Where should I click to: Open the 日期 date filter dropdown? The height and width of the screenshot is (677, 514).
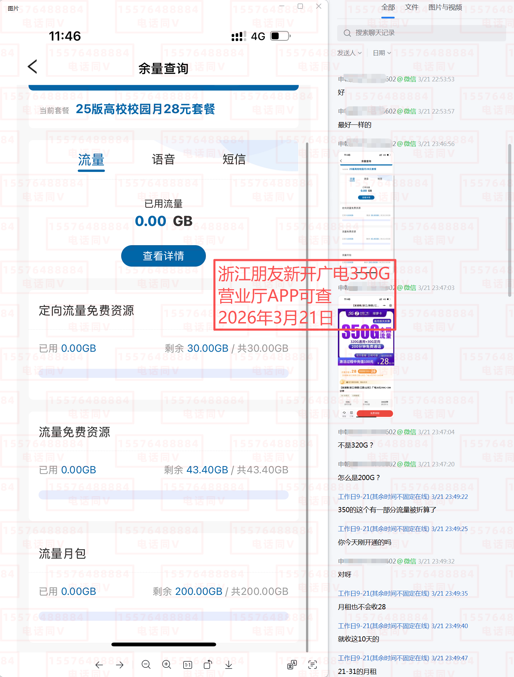[382, 53]
